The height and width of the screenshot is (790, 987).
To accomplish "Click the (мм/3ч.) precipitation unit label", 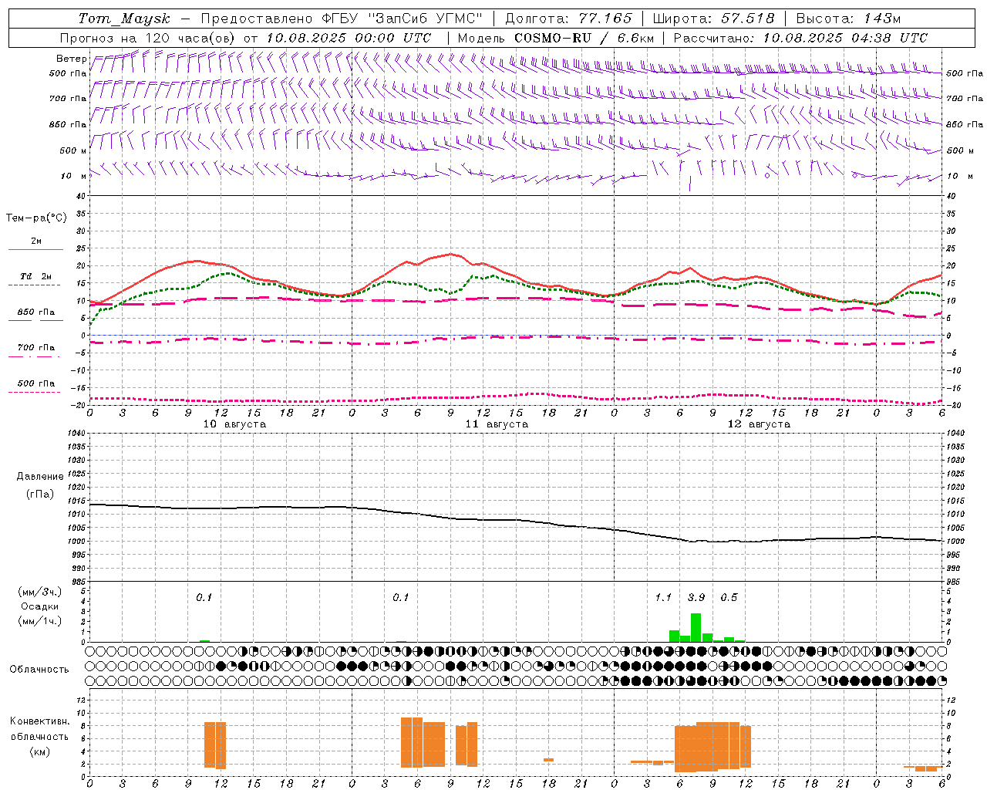I will [40, 592].
